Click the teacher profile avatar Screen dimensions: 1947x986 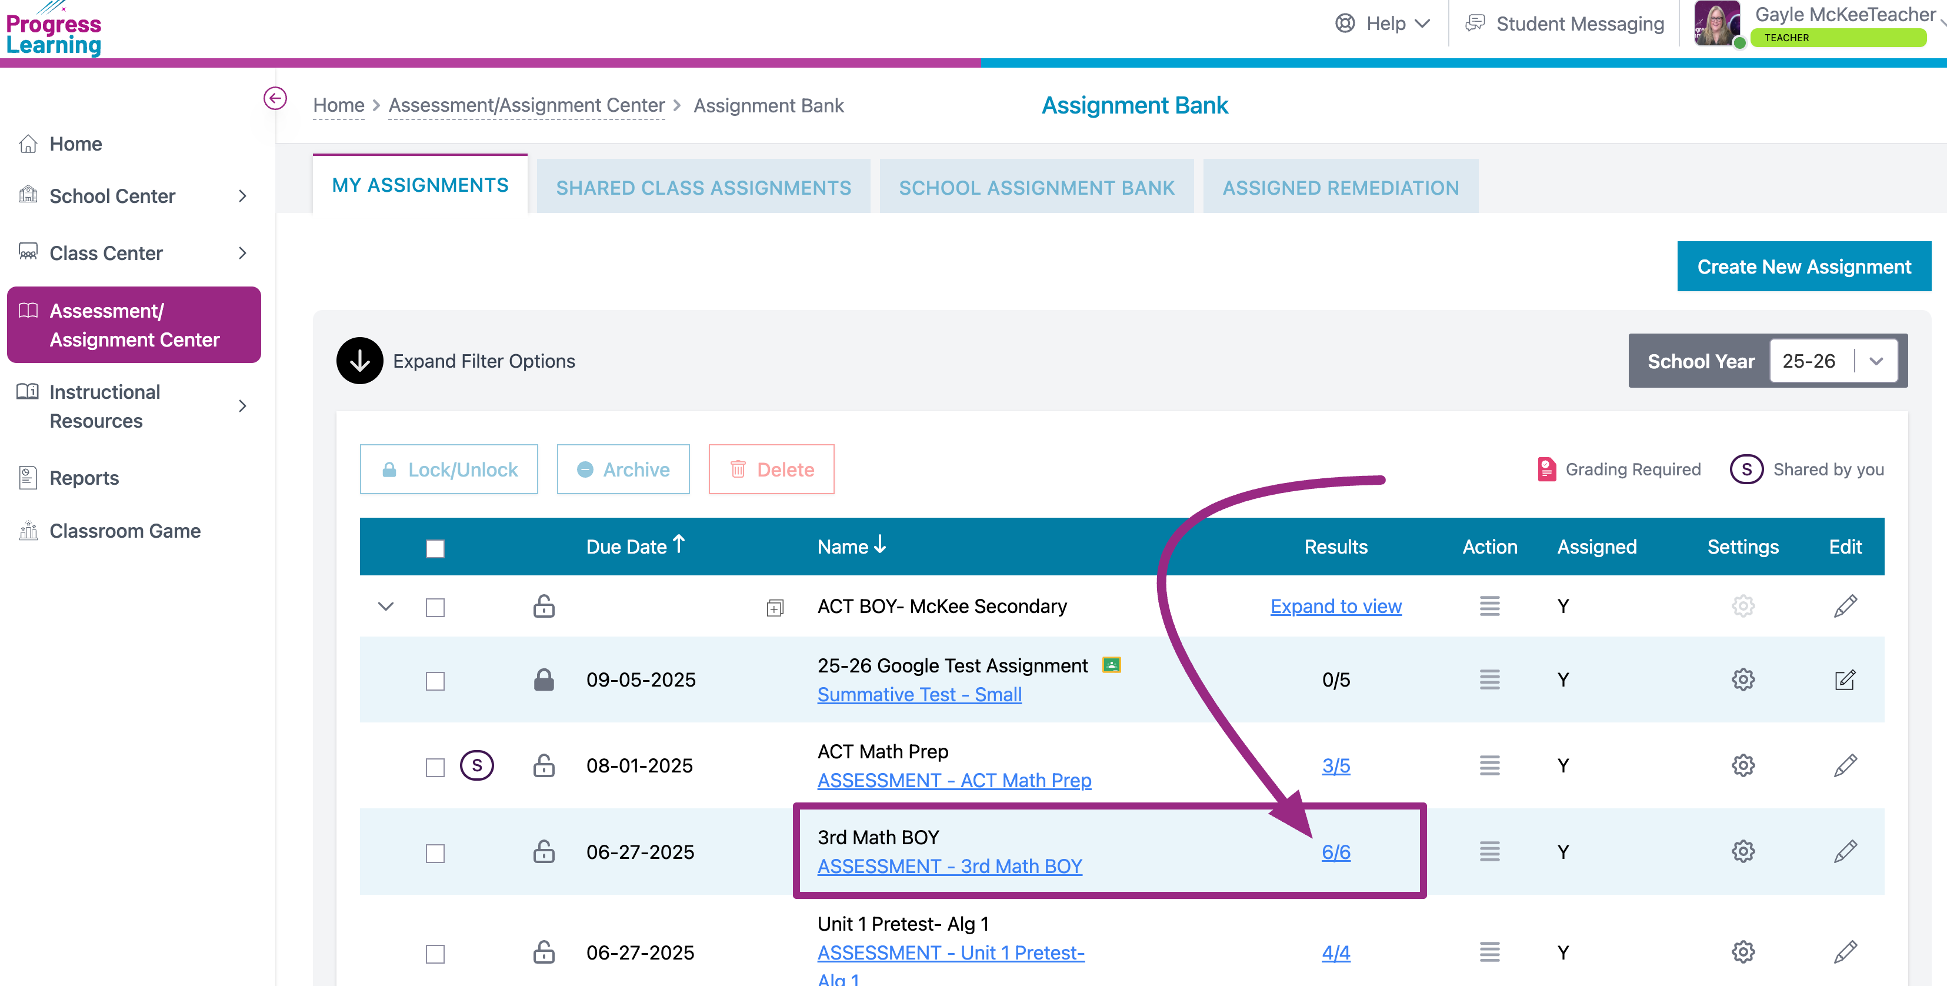[x=1717, y=24]
